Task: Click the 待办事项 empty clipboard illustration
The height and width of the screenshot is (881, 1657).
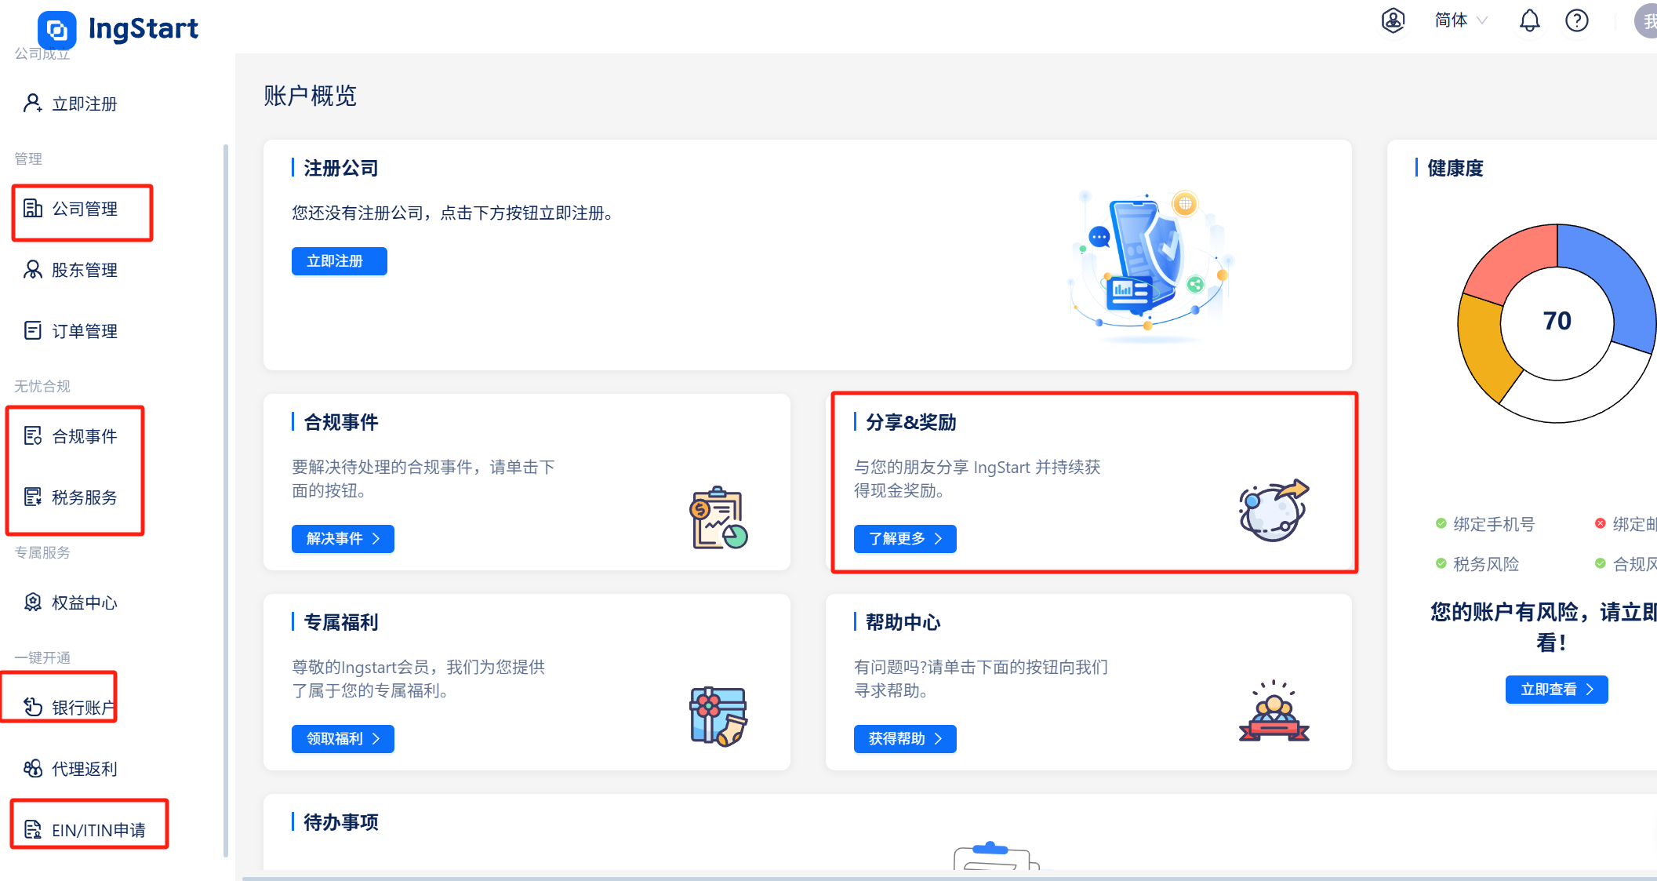Action: tap(996, 855)
